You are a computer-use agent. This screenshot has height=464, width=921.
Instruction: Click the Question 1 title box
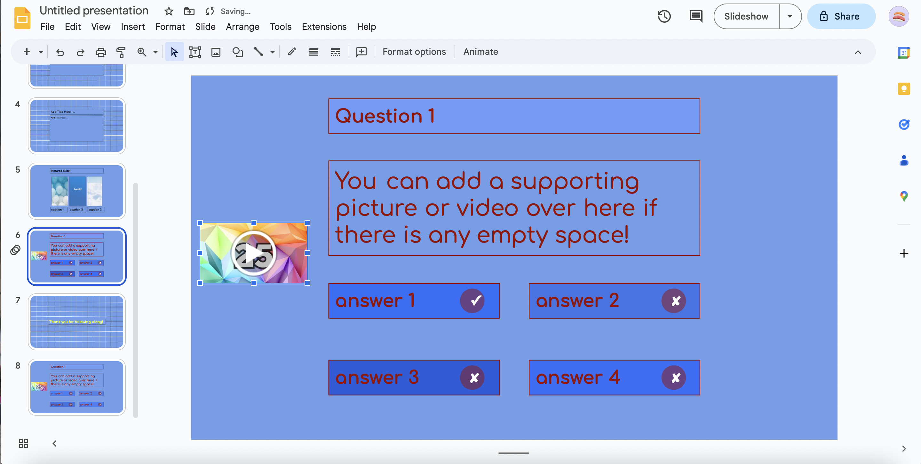click(x=514, y=116)
